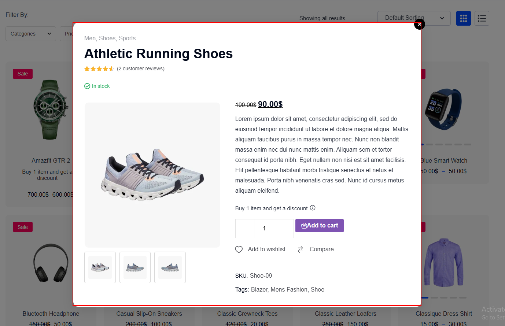Open Classic Leather Loafers product behind popup
Viewport: 505px width, 326px height.
click(x=346, y=314)
